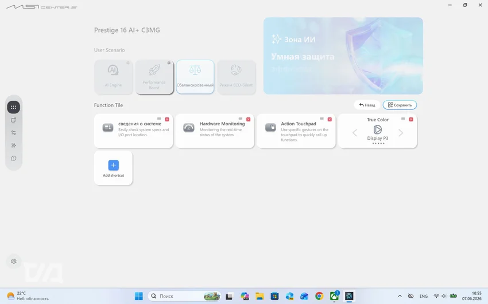Click the Action Touchpad tile title
The image size is (488, 304).
click(299, 124)
